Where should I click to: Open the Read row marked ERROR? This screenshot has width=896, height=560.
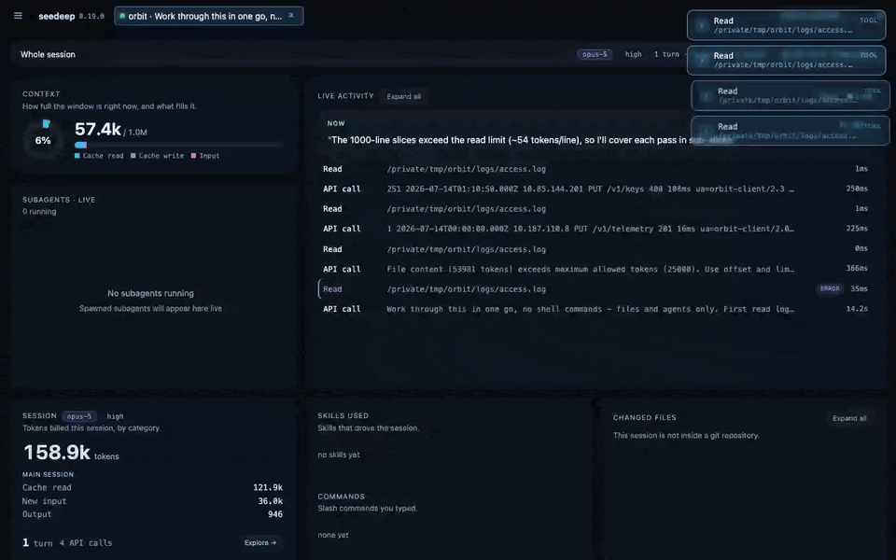coord(595,289)
